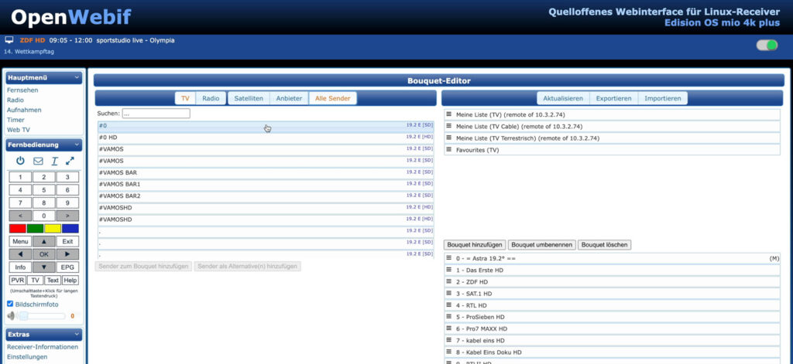Click the Bouquet hinzufügen button

475,245
